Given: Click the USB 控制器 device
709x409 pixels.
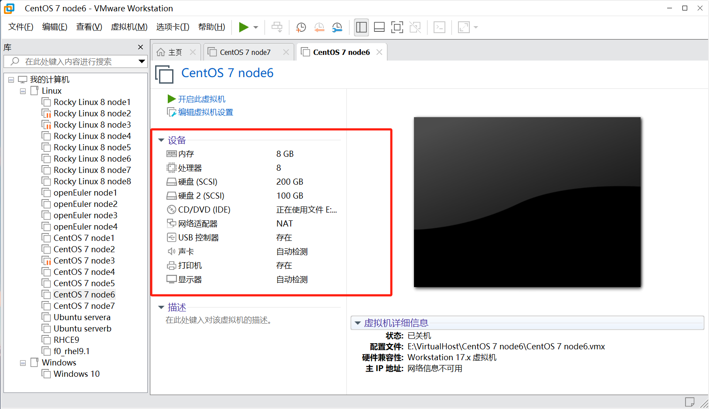Looking at the screenshot, I should pos(198,237).
